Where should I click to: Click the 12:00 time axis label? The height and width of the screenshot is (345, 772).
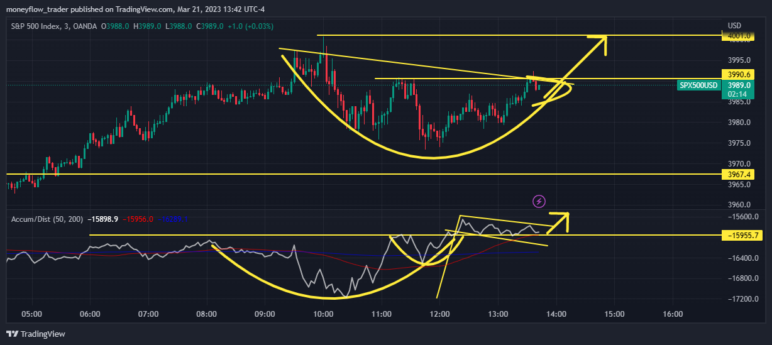point(439,313)
